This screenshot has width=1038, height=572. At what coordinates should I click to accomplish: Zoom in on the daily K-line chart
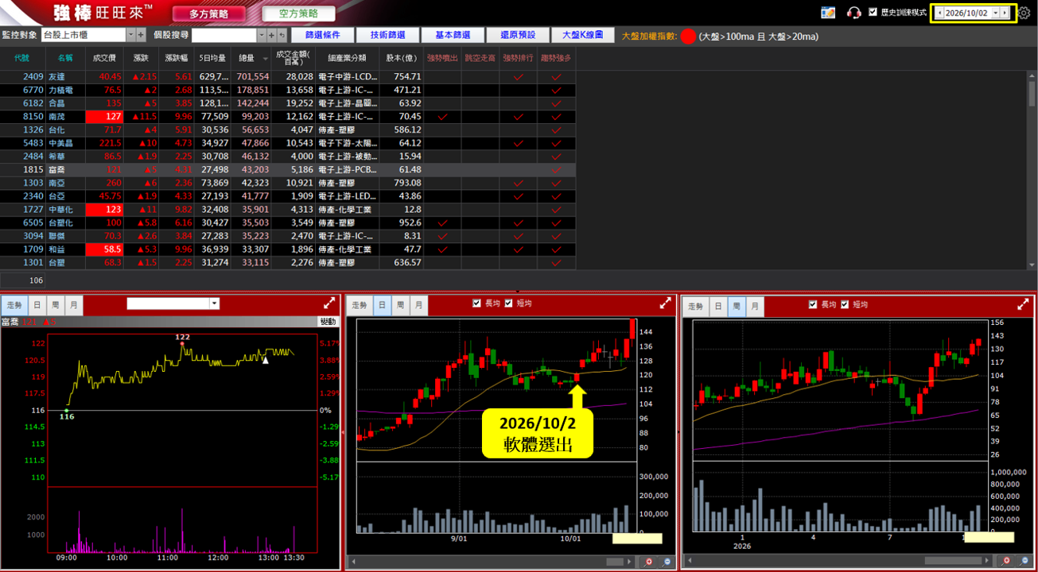(648, 562)
